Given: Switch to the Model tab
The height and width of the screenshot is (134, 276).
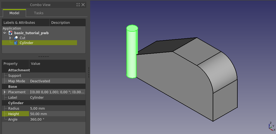Looking at the screenshot, I should [14, 13].
